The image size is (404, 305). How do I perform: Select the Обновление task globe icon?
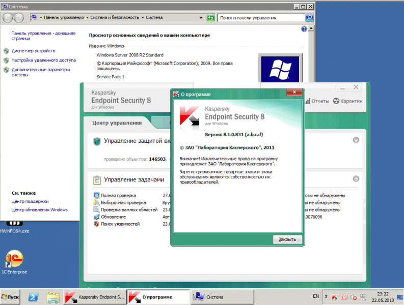[x=96, y=217]
